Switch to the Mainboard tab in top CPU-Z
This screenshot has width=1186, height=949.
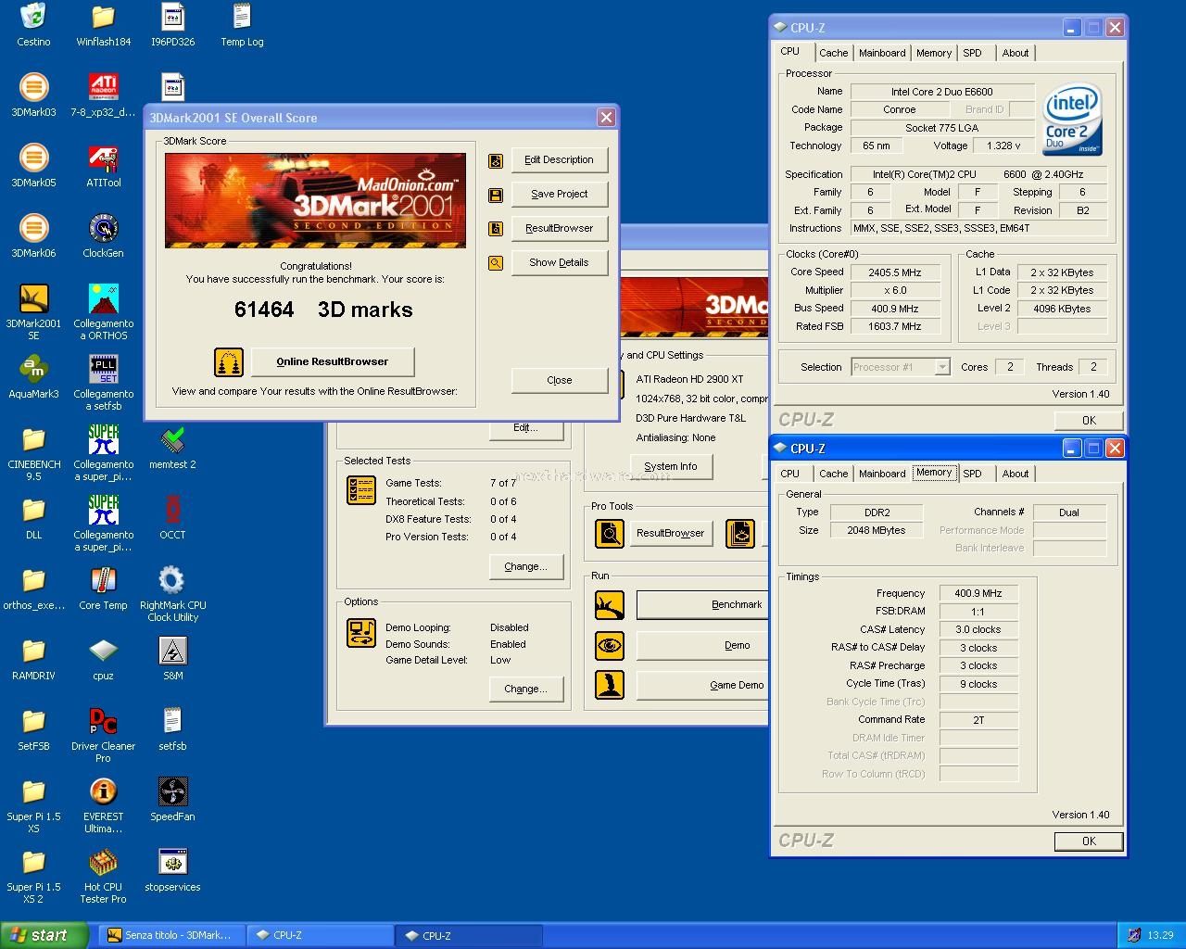click(882, 53)
